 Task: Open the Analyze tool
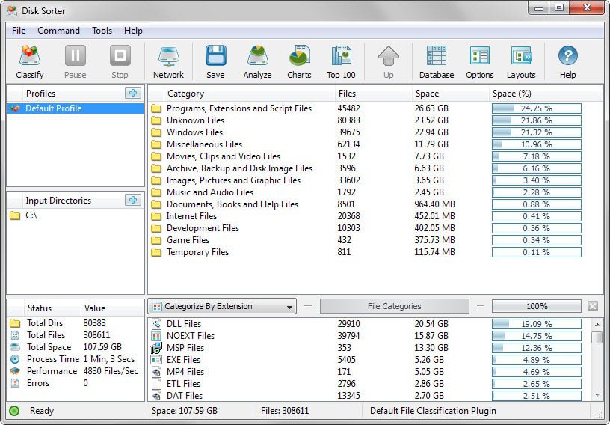[257, 61]
